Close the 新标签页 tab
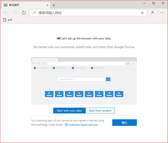This screenshot has height=143, width=168. coord(47,5)
